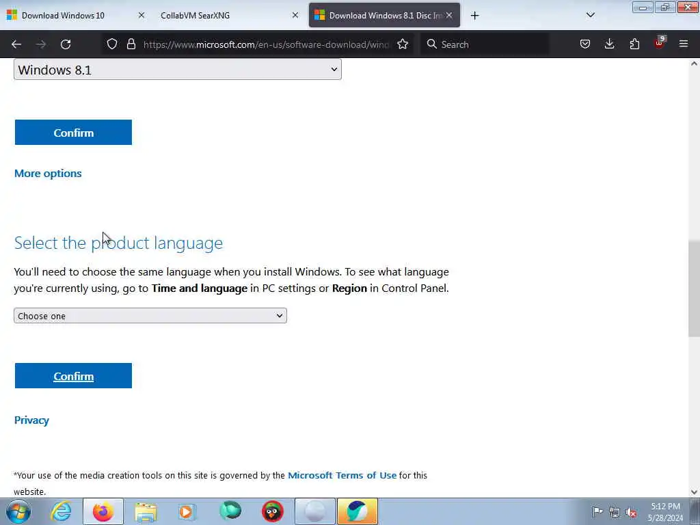700x525 pixels.
Task: Close the CollabVM SearXNG tab
Action: [295, 15]
